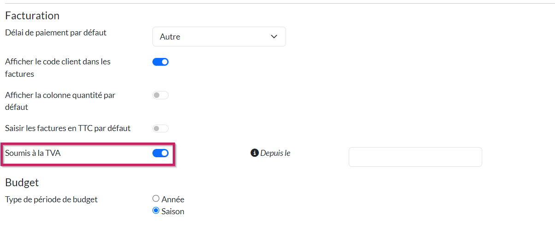Screen dimensions: 555x234
Task: Click the Budget section heading
Action: 22,183
